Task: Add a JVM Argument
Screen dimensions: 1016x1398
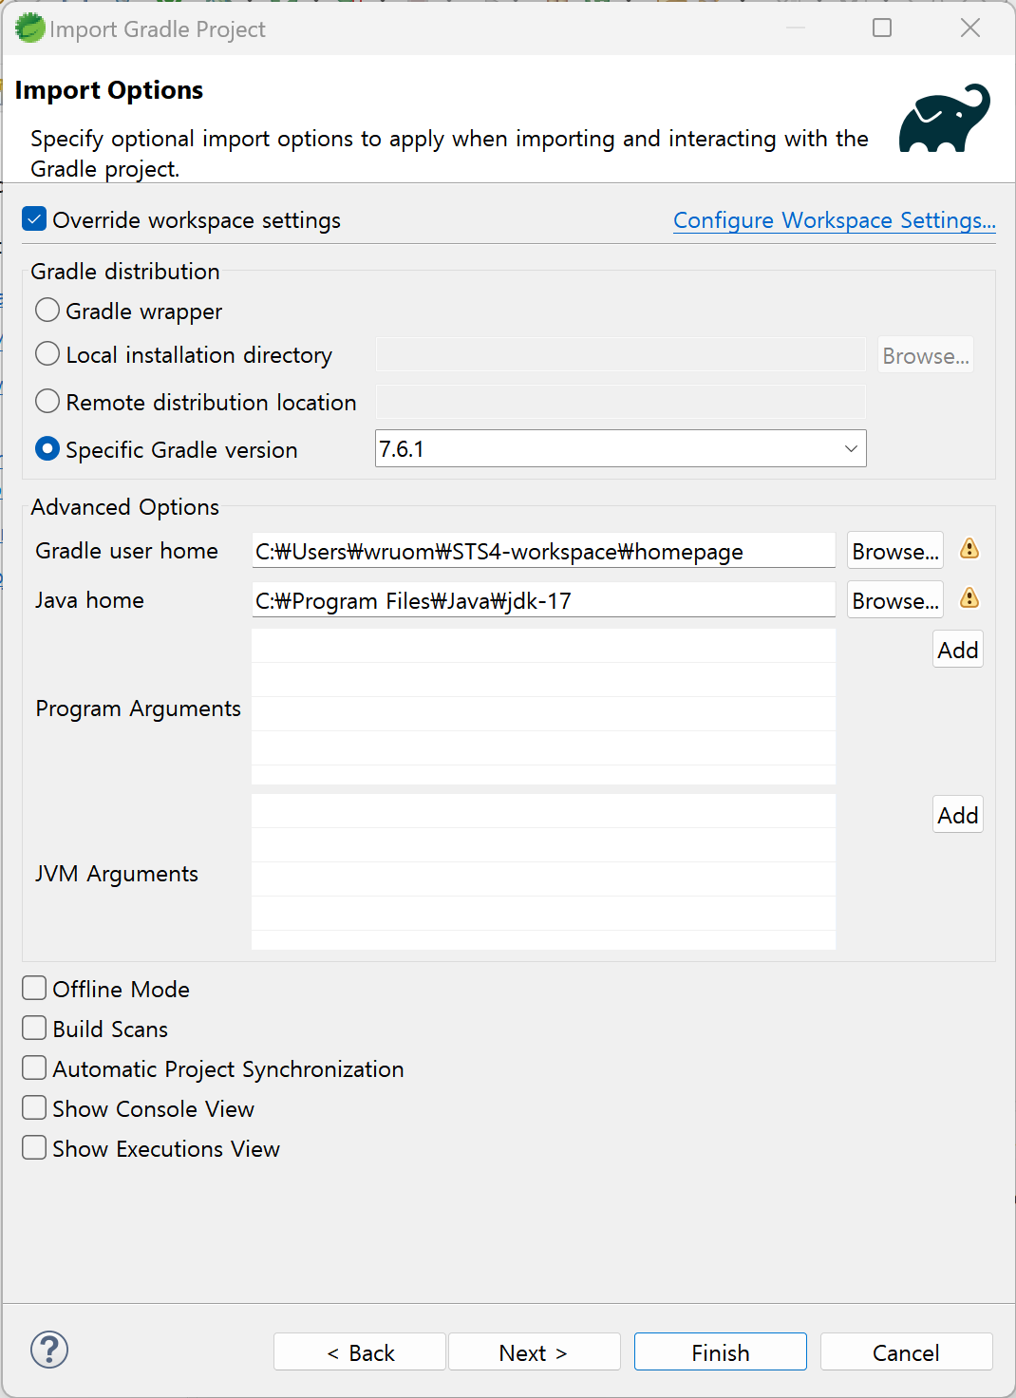Action: (x=957, y=815)
